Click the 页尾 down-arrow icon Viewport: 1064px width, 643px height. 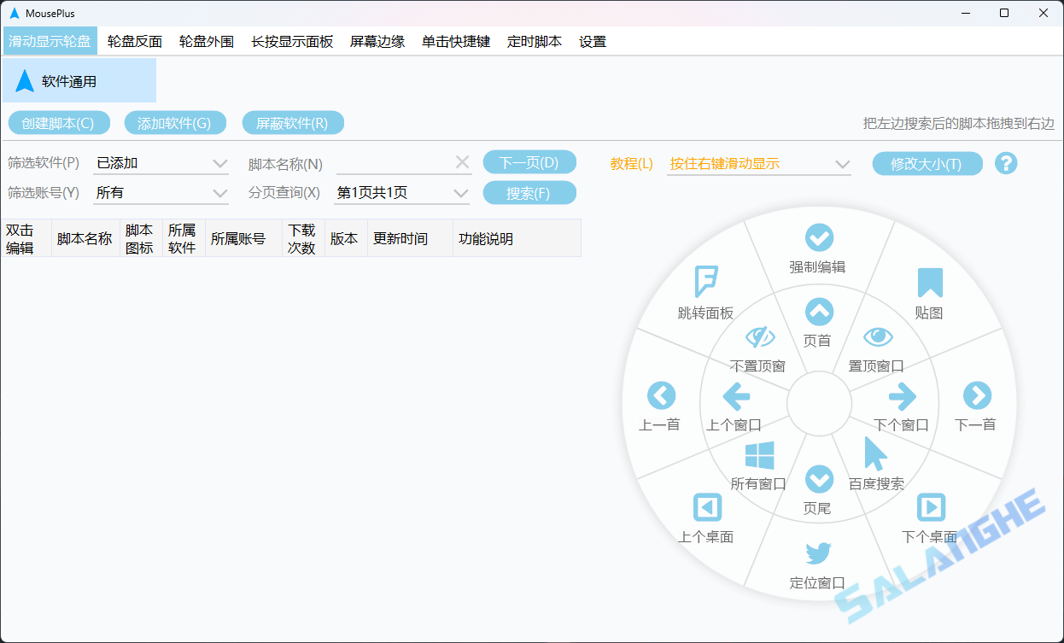[818, 479]
